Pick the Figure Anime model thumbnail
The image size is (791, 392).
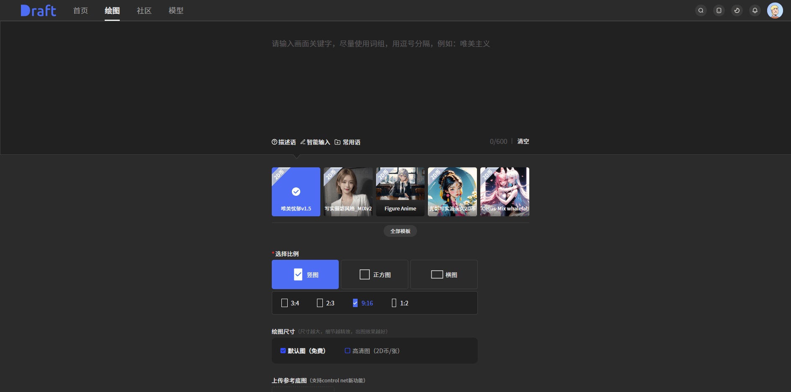(x=400, y=192)
